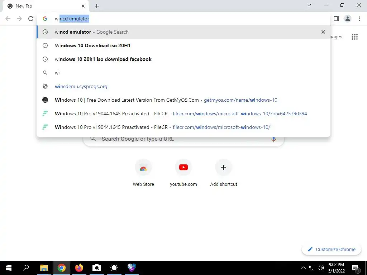Show hidden system tray icons
The width and height of the screenshot is (367, 275).
[303, 268]
